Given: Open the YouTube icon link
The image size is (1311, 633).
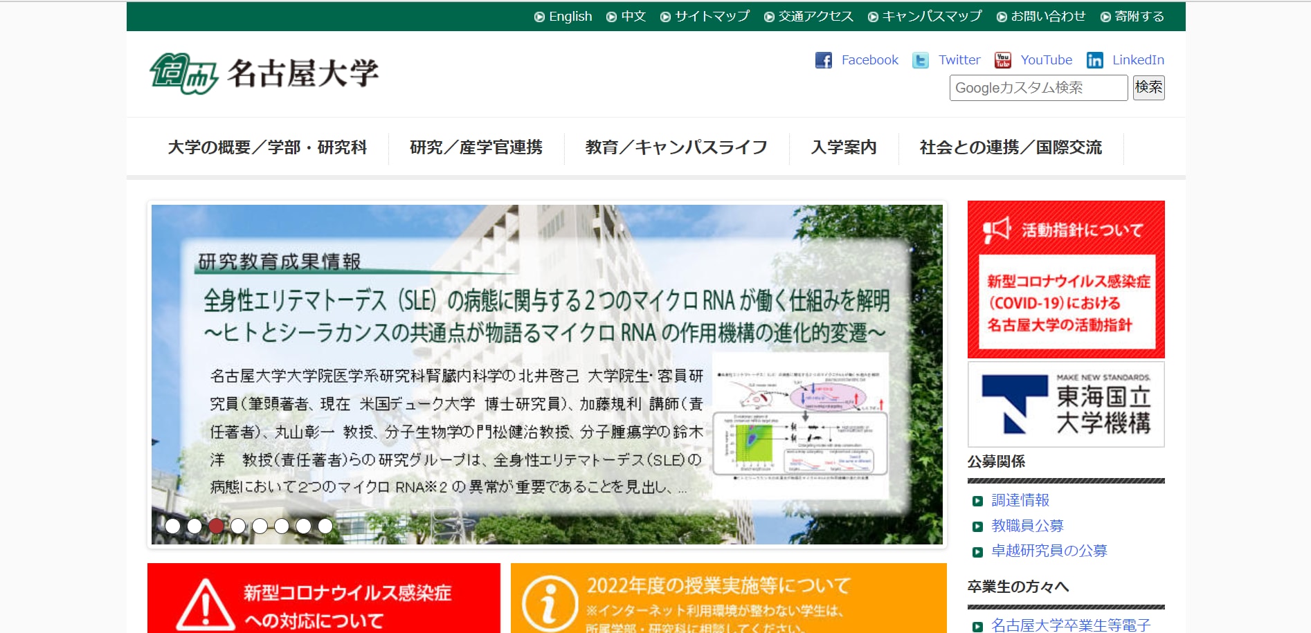Looking at the screenshot, I should coord(1002,60).
